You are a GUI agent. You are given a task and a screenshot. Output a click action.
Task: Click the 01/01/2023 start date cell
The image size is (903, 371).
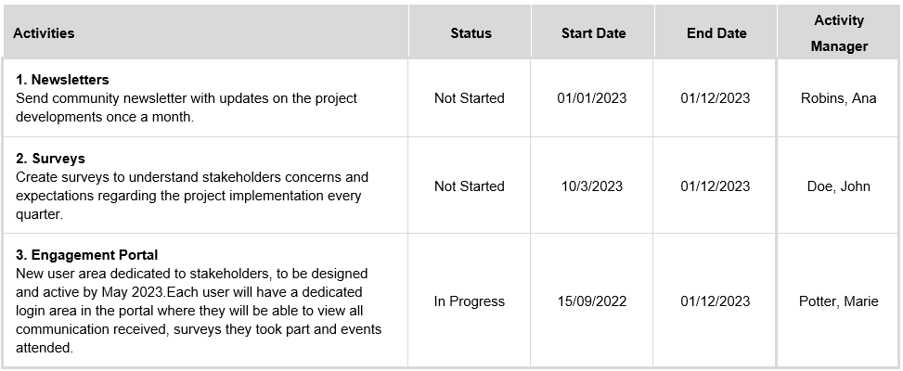tap(592, 98)
